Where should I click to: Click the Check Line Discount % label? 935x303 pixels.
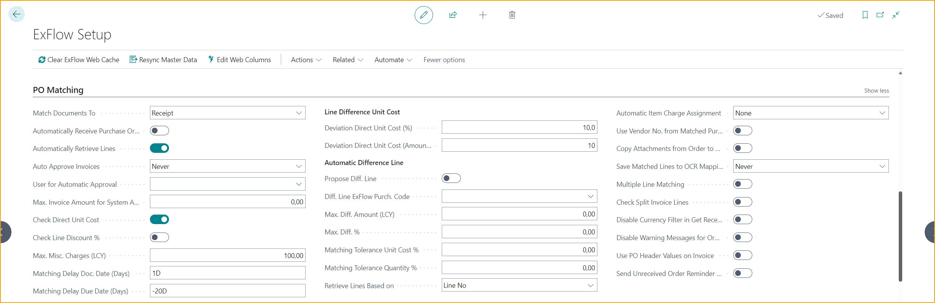pyautogui.click(x=66, y=238)
